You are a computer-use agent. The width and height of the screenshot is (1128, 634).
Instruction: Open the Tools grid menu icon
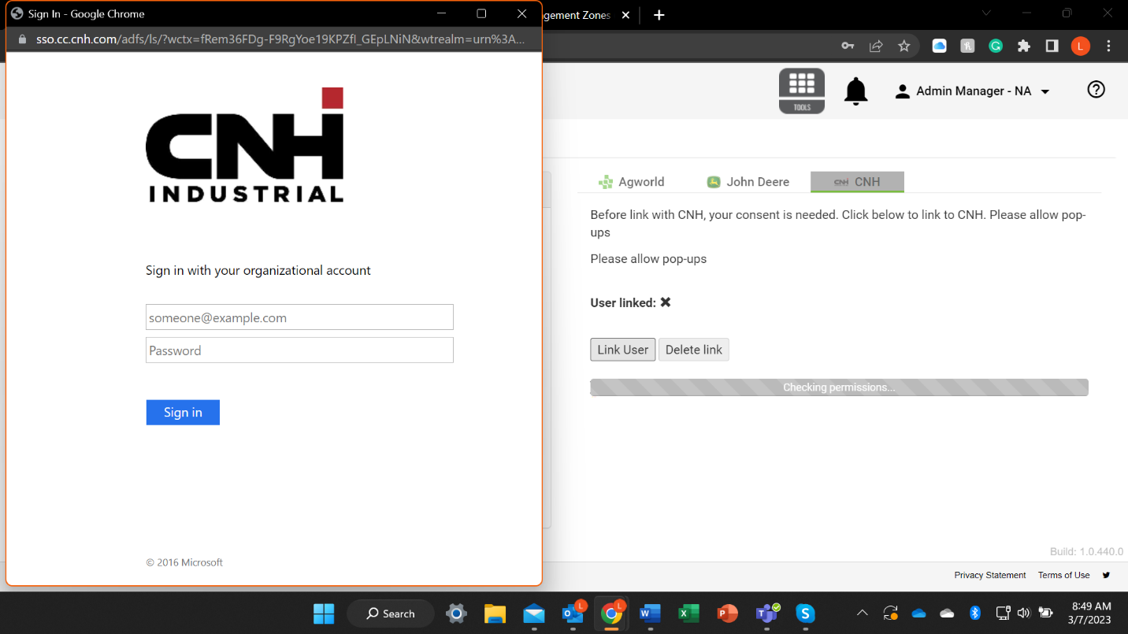click(x=802, y=91)
